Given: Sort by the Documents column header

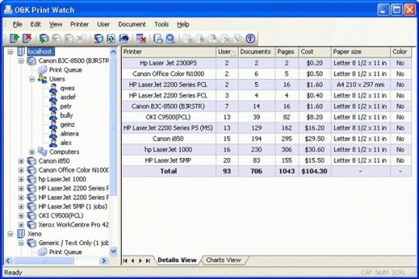Looking at the screenshot, I should pos(256,52).
